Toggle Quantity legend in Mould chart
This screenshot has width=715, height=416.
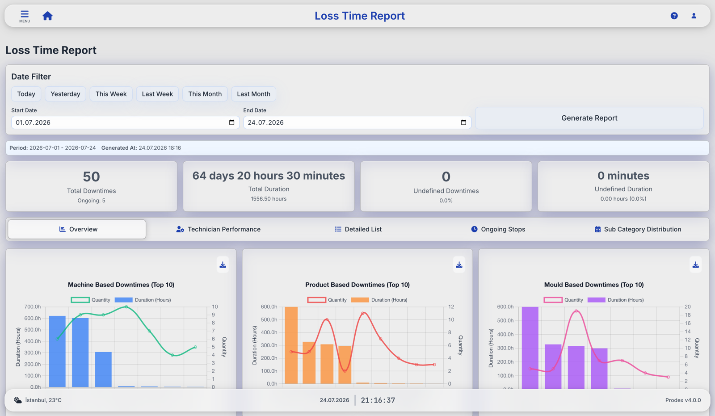563,300
